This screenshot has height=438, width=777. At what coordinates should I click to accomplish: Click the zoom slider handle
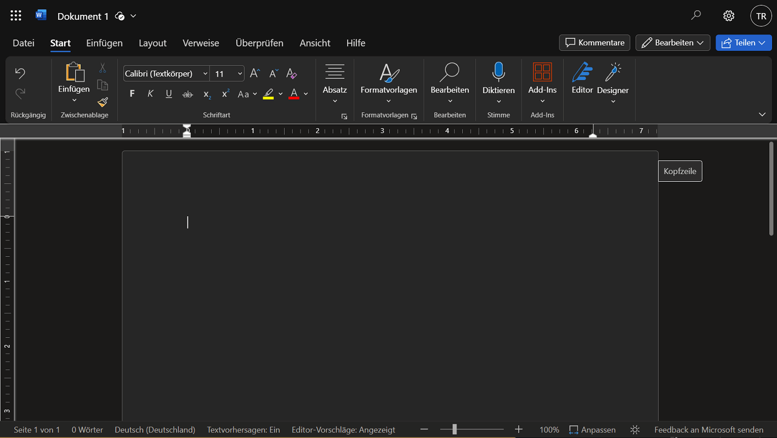pyautogui.click(x=455, y=430)
